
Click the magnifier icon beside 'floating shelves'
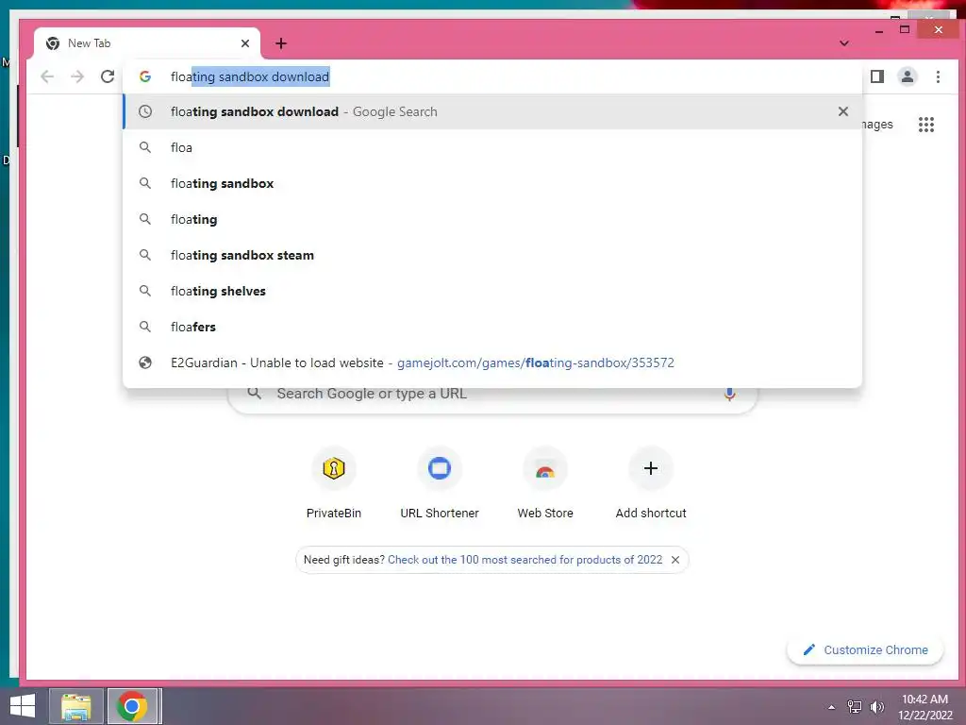tap(145, 291)
